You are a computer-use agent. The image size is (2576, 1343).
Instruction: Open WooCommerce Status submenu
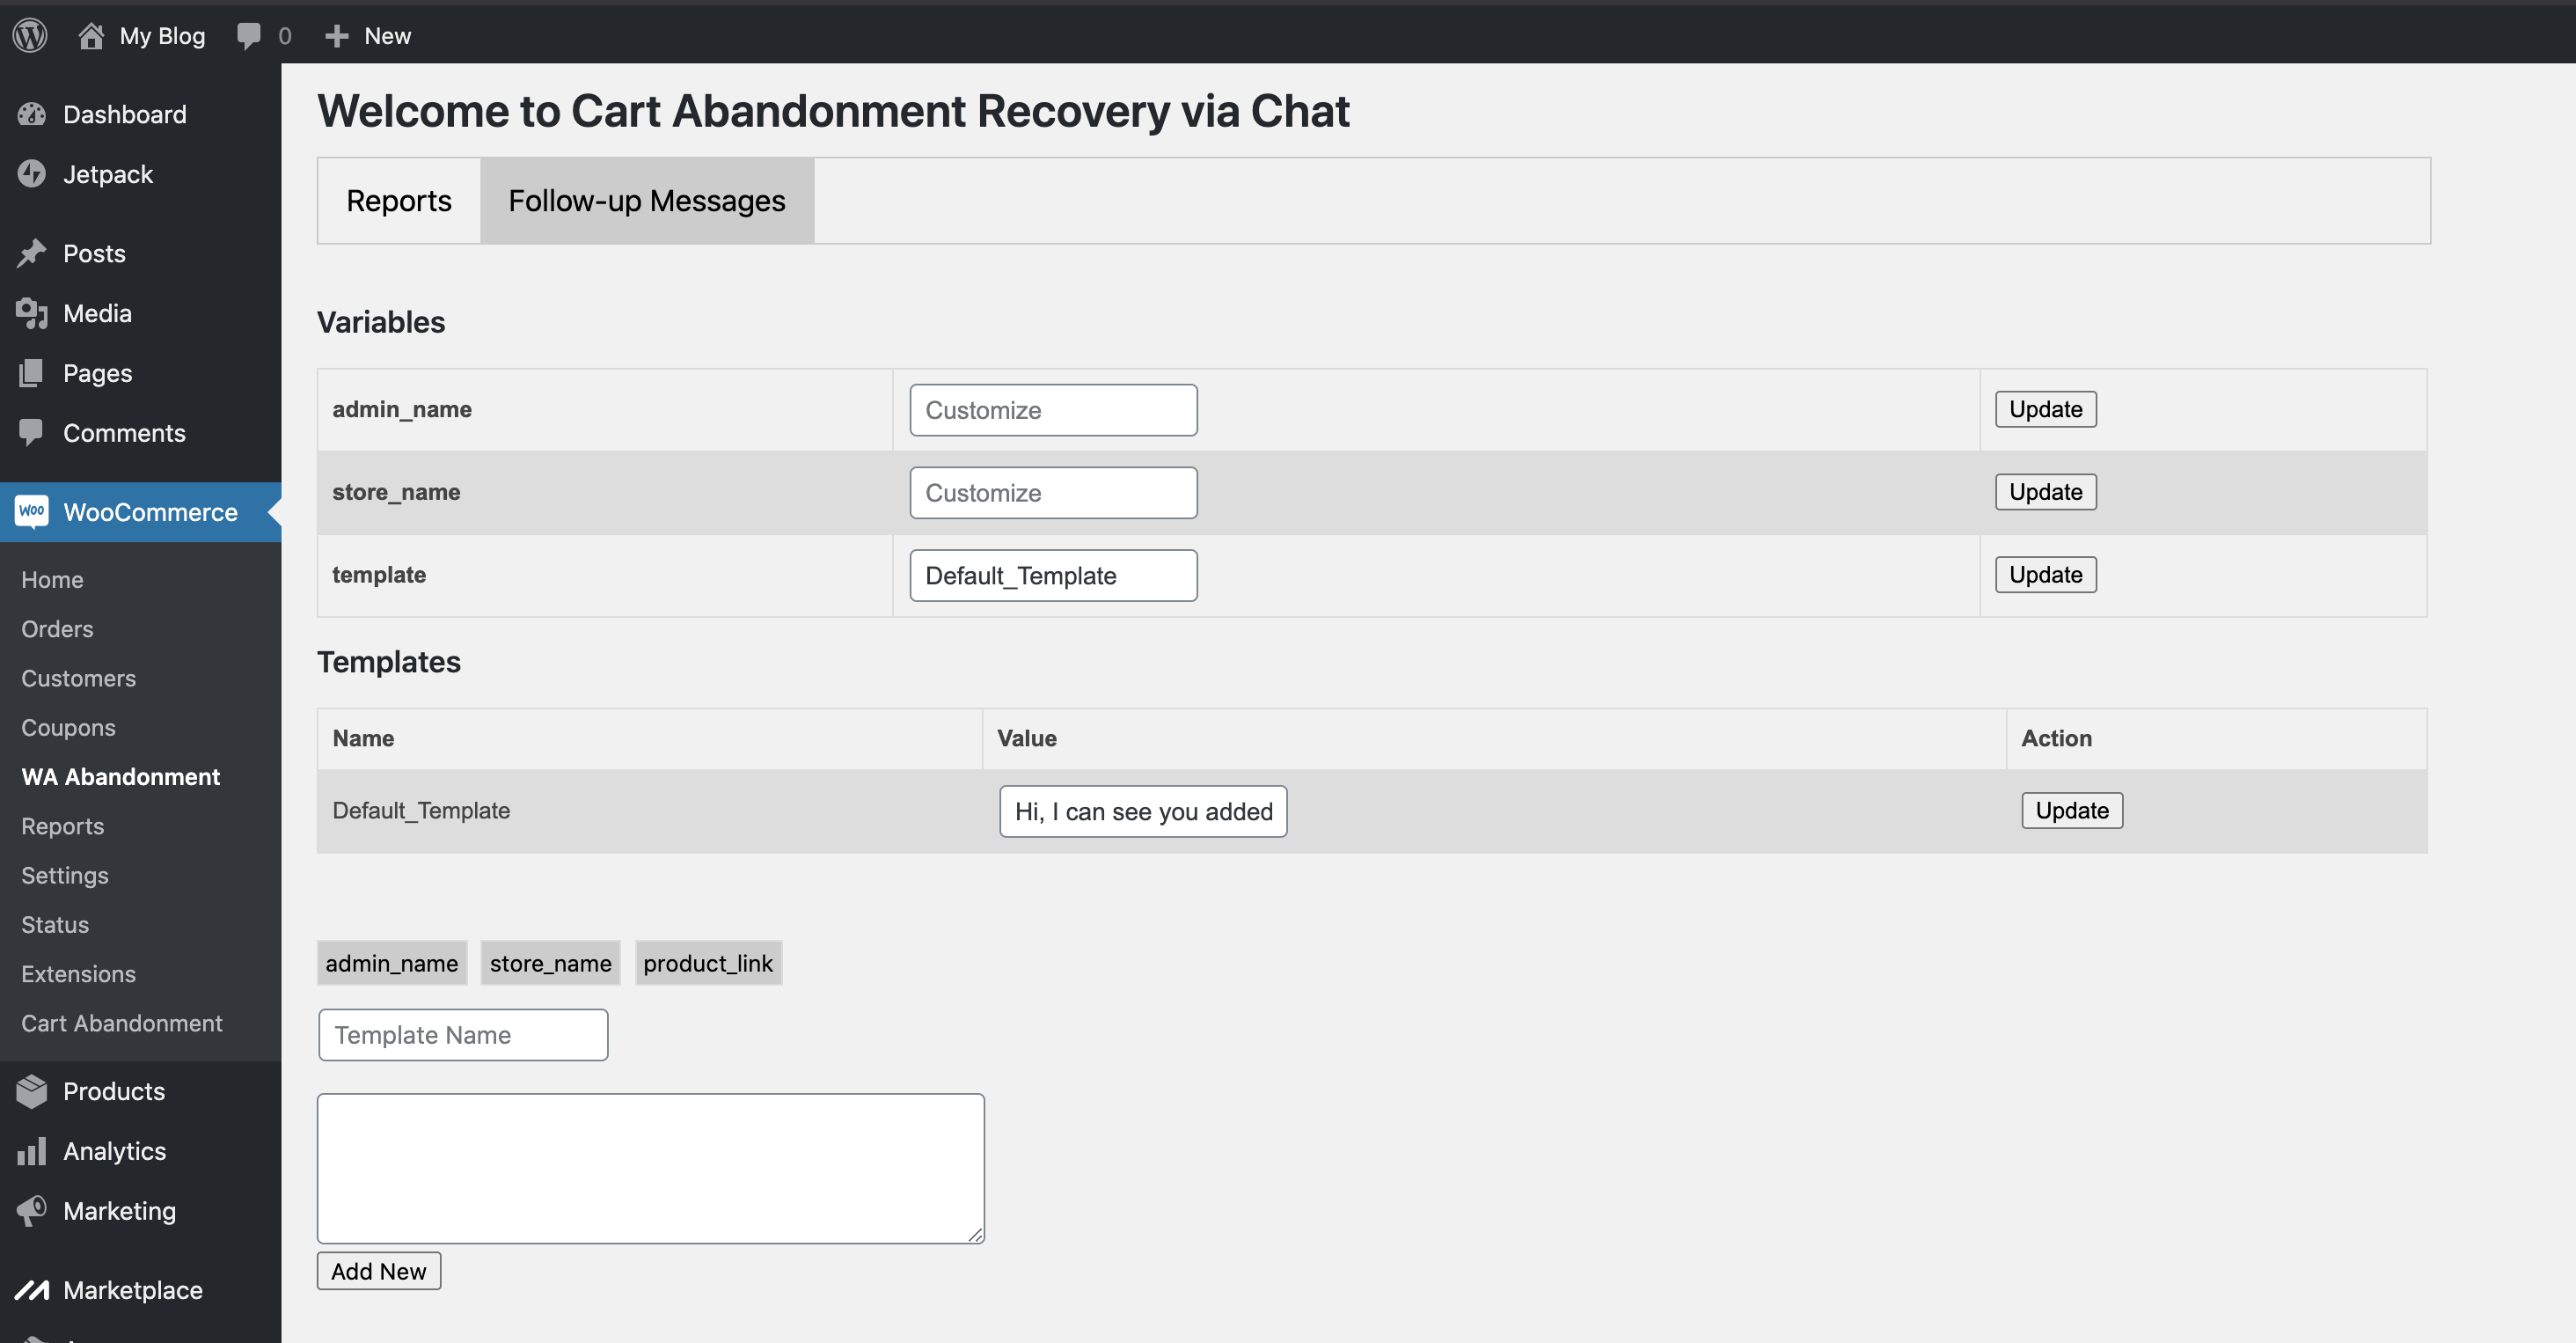(55, 925)
